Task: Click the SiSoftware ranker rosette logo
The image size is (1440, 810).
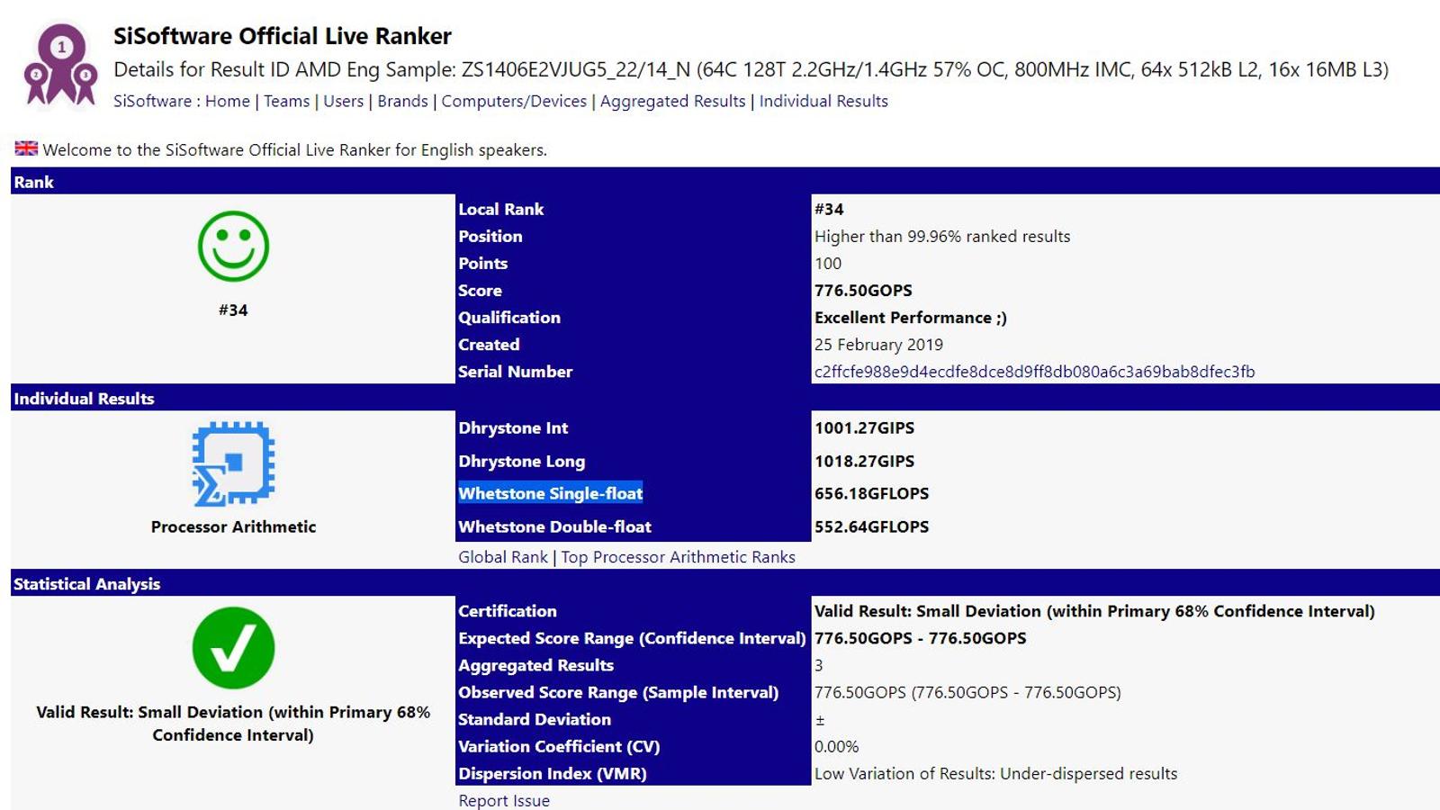Action: [60, 65]
